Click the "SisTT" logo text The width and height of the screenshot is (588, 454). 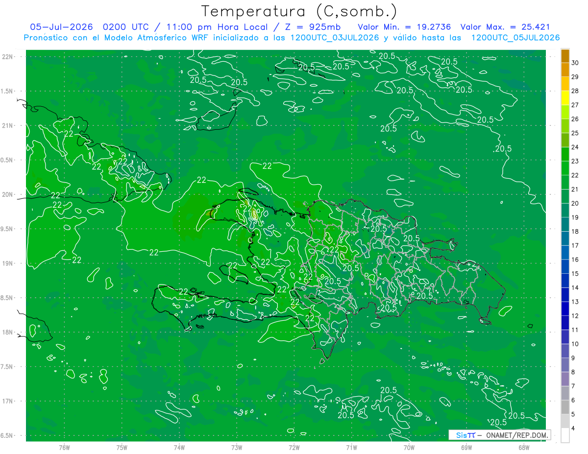pyautogui.click(x=465, y=435)
